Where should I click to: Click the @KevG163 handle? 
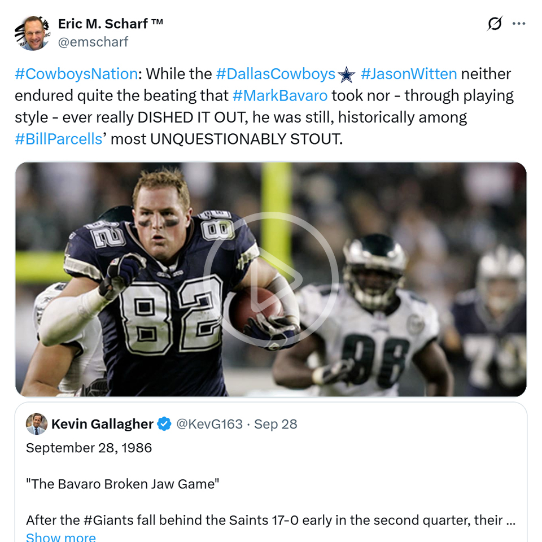(x=209, y=424)
